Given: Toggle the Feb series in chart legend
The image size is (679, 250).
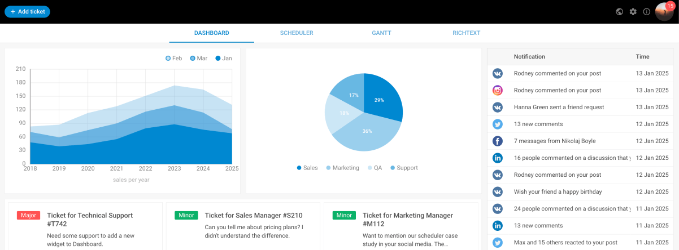Looking at the screenshot, I should [173, 59].
